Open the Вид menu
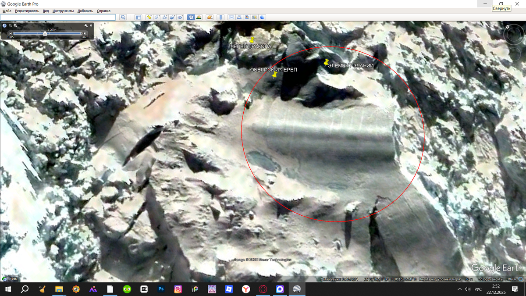This screenshot has height=296, width=526. pos(46,11)
